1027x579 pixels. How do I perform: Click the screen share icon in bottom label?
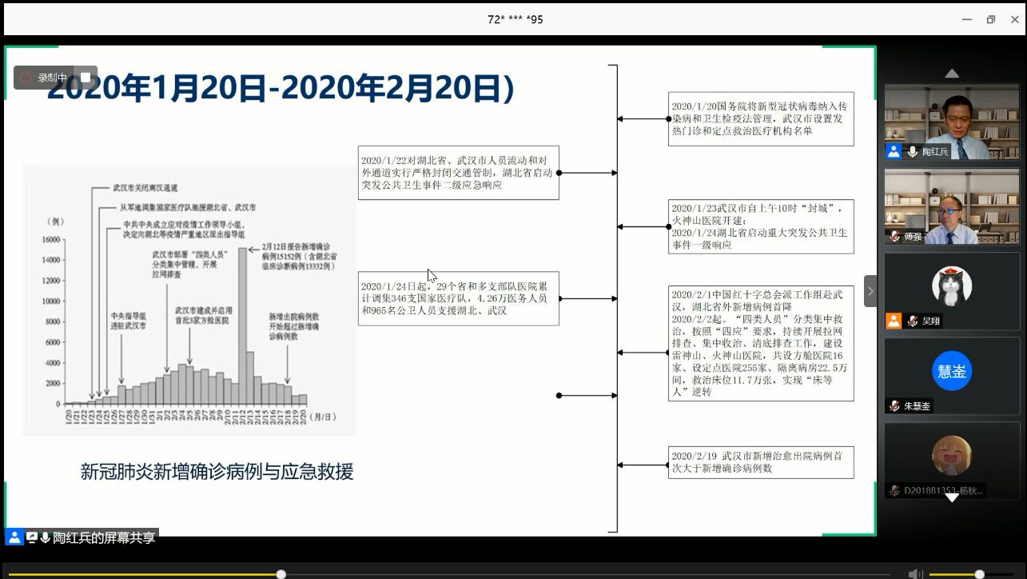[32, 537]
